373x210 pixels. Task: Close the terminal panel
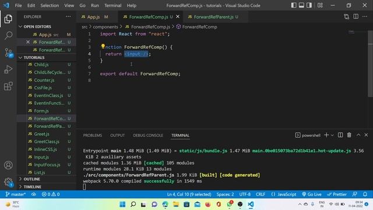[x=366, y=135]
